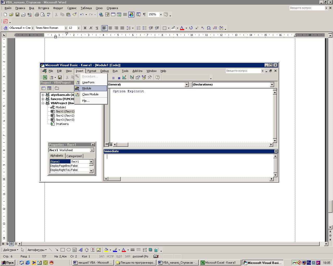The image size is (333, 266).
Task: Open the (General) object dropdown in code window
Action: tap(187, 85)
